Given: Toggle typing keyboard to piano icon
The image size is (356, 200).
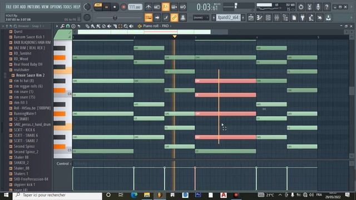Looking at the screenshot, I should (149, 17).
